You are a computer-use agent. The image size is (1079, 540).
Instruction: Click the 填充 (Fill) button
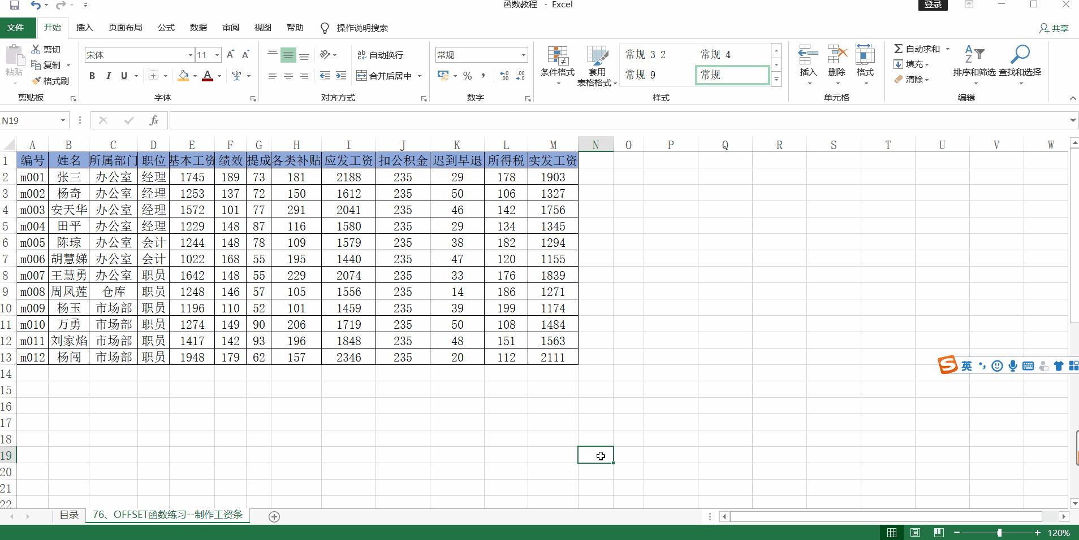[x=911, y=64]
